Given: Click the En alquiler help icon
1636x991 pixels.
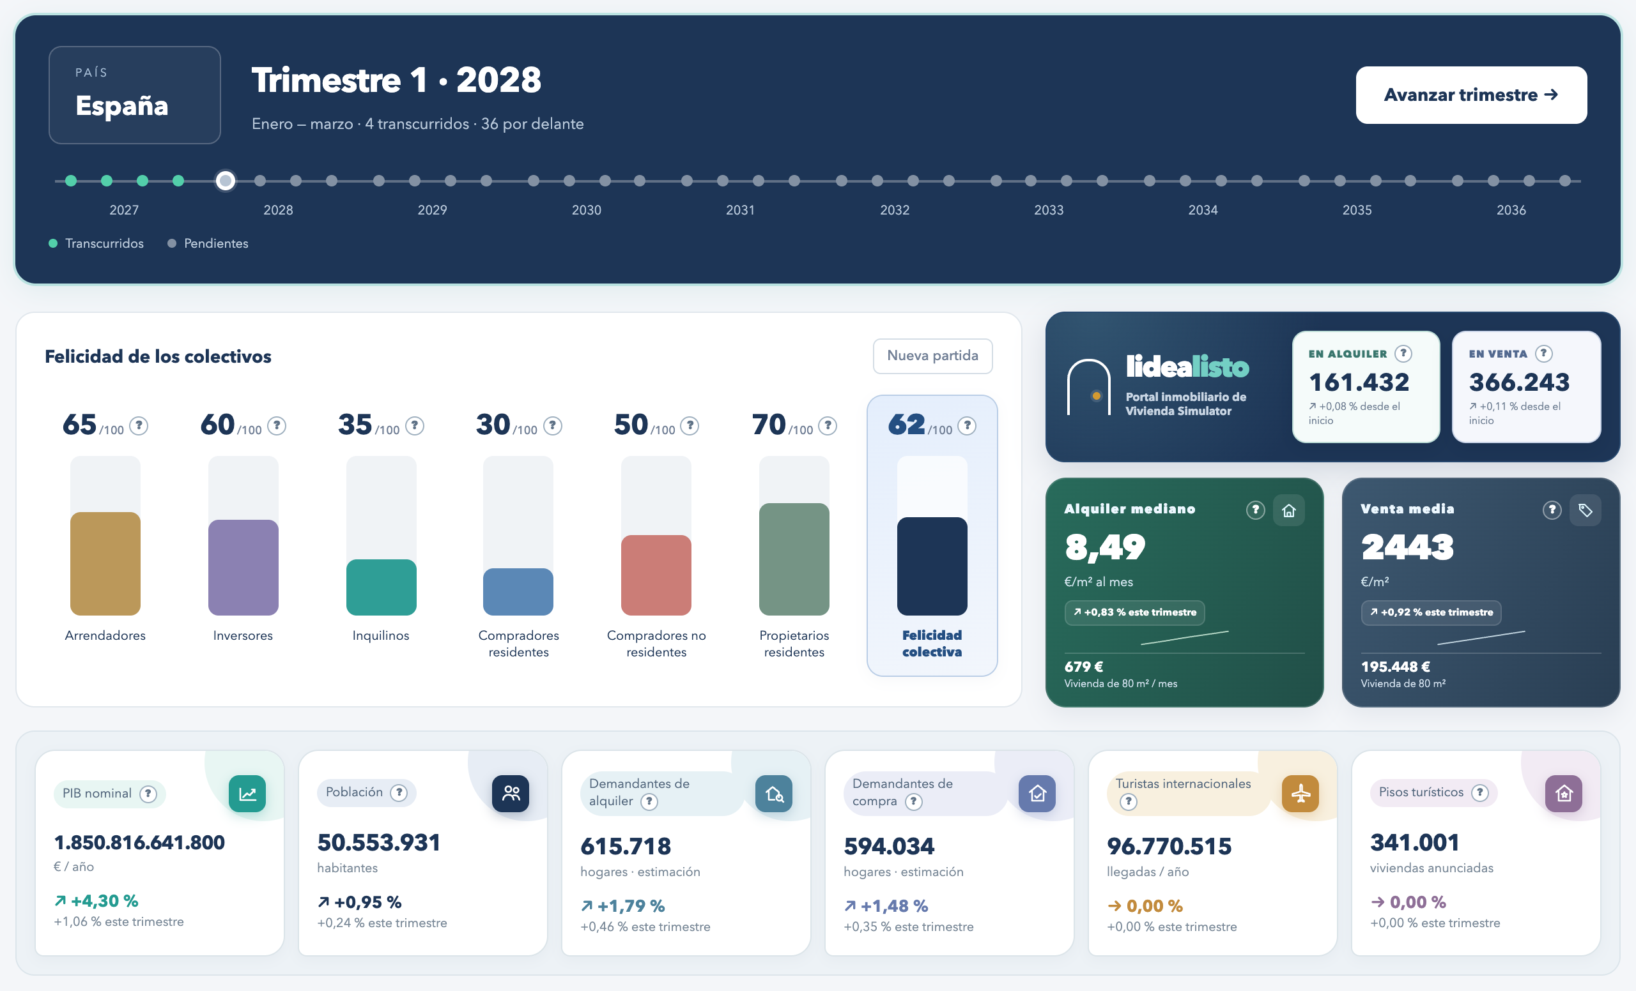Looking at the screenshot, I should 1403,354.
